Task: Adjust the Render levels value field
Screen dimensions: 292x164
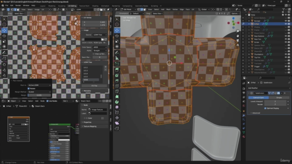Action: 275,104
